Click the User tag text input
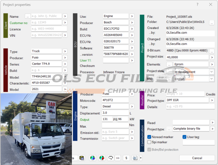 [199, 142]
